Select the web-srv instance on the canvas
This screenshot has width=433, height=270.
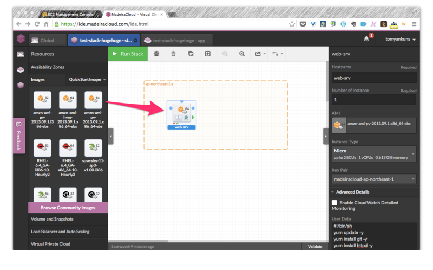coord(181,115)
